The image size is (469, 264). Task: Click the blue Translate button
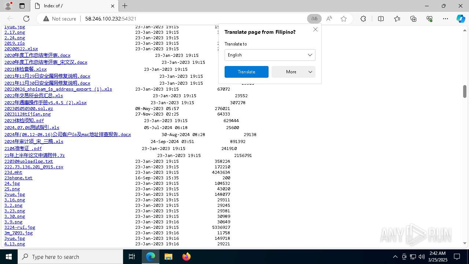(x=247, y=72)
